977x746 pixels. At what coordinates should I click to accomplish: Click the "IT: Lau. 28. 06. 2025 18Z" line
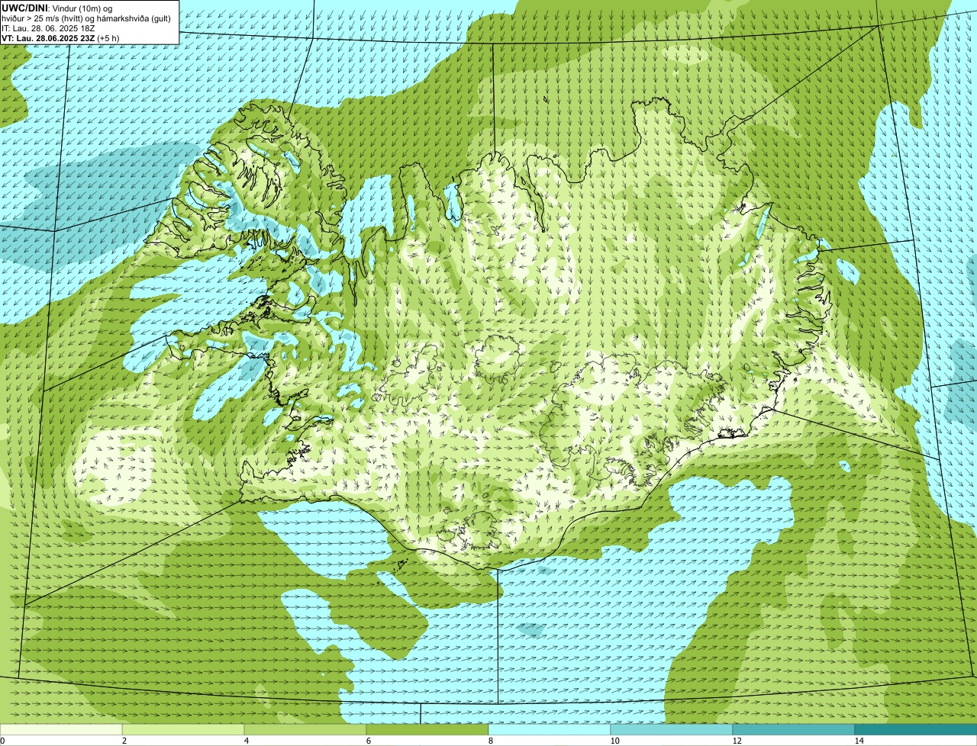point(48,28)
